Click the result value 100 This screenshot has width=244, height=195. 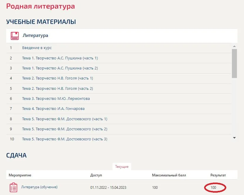pos(213,188)
